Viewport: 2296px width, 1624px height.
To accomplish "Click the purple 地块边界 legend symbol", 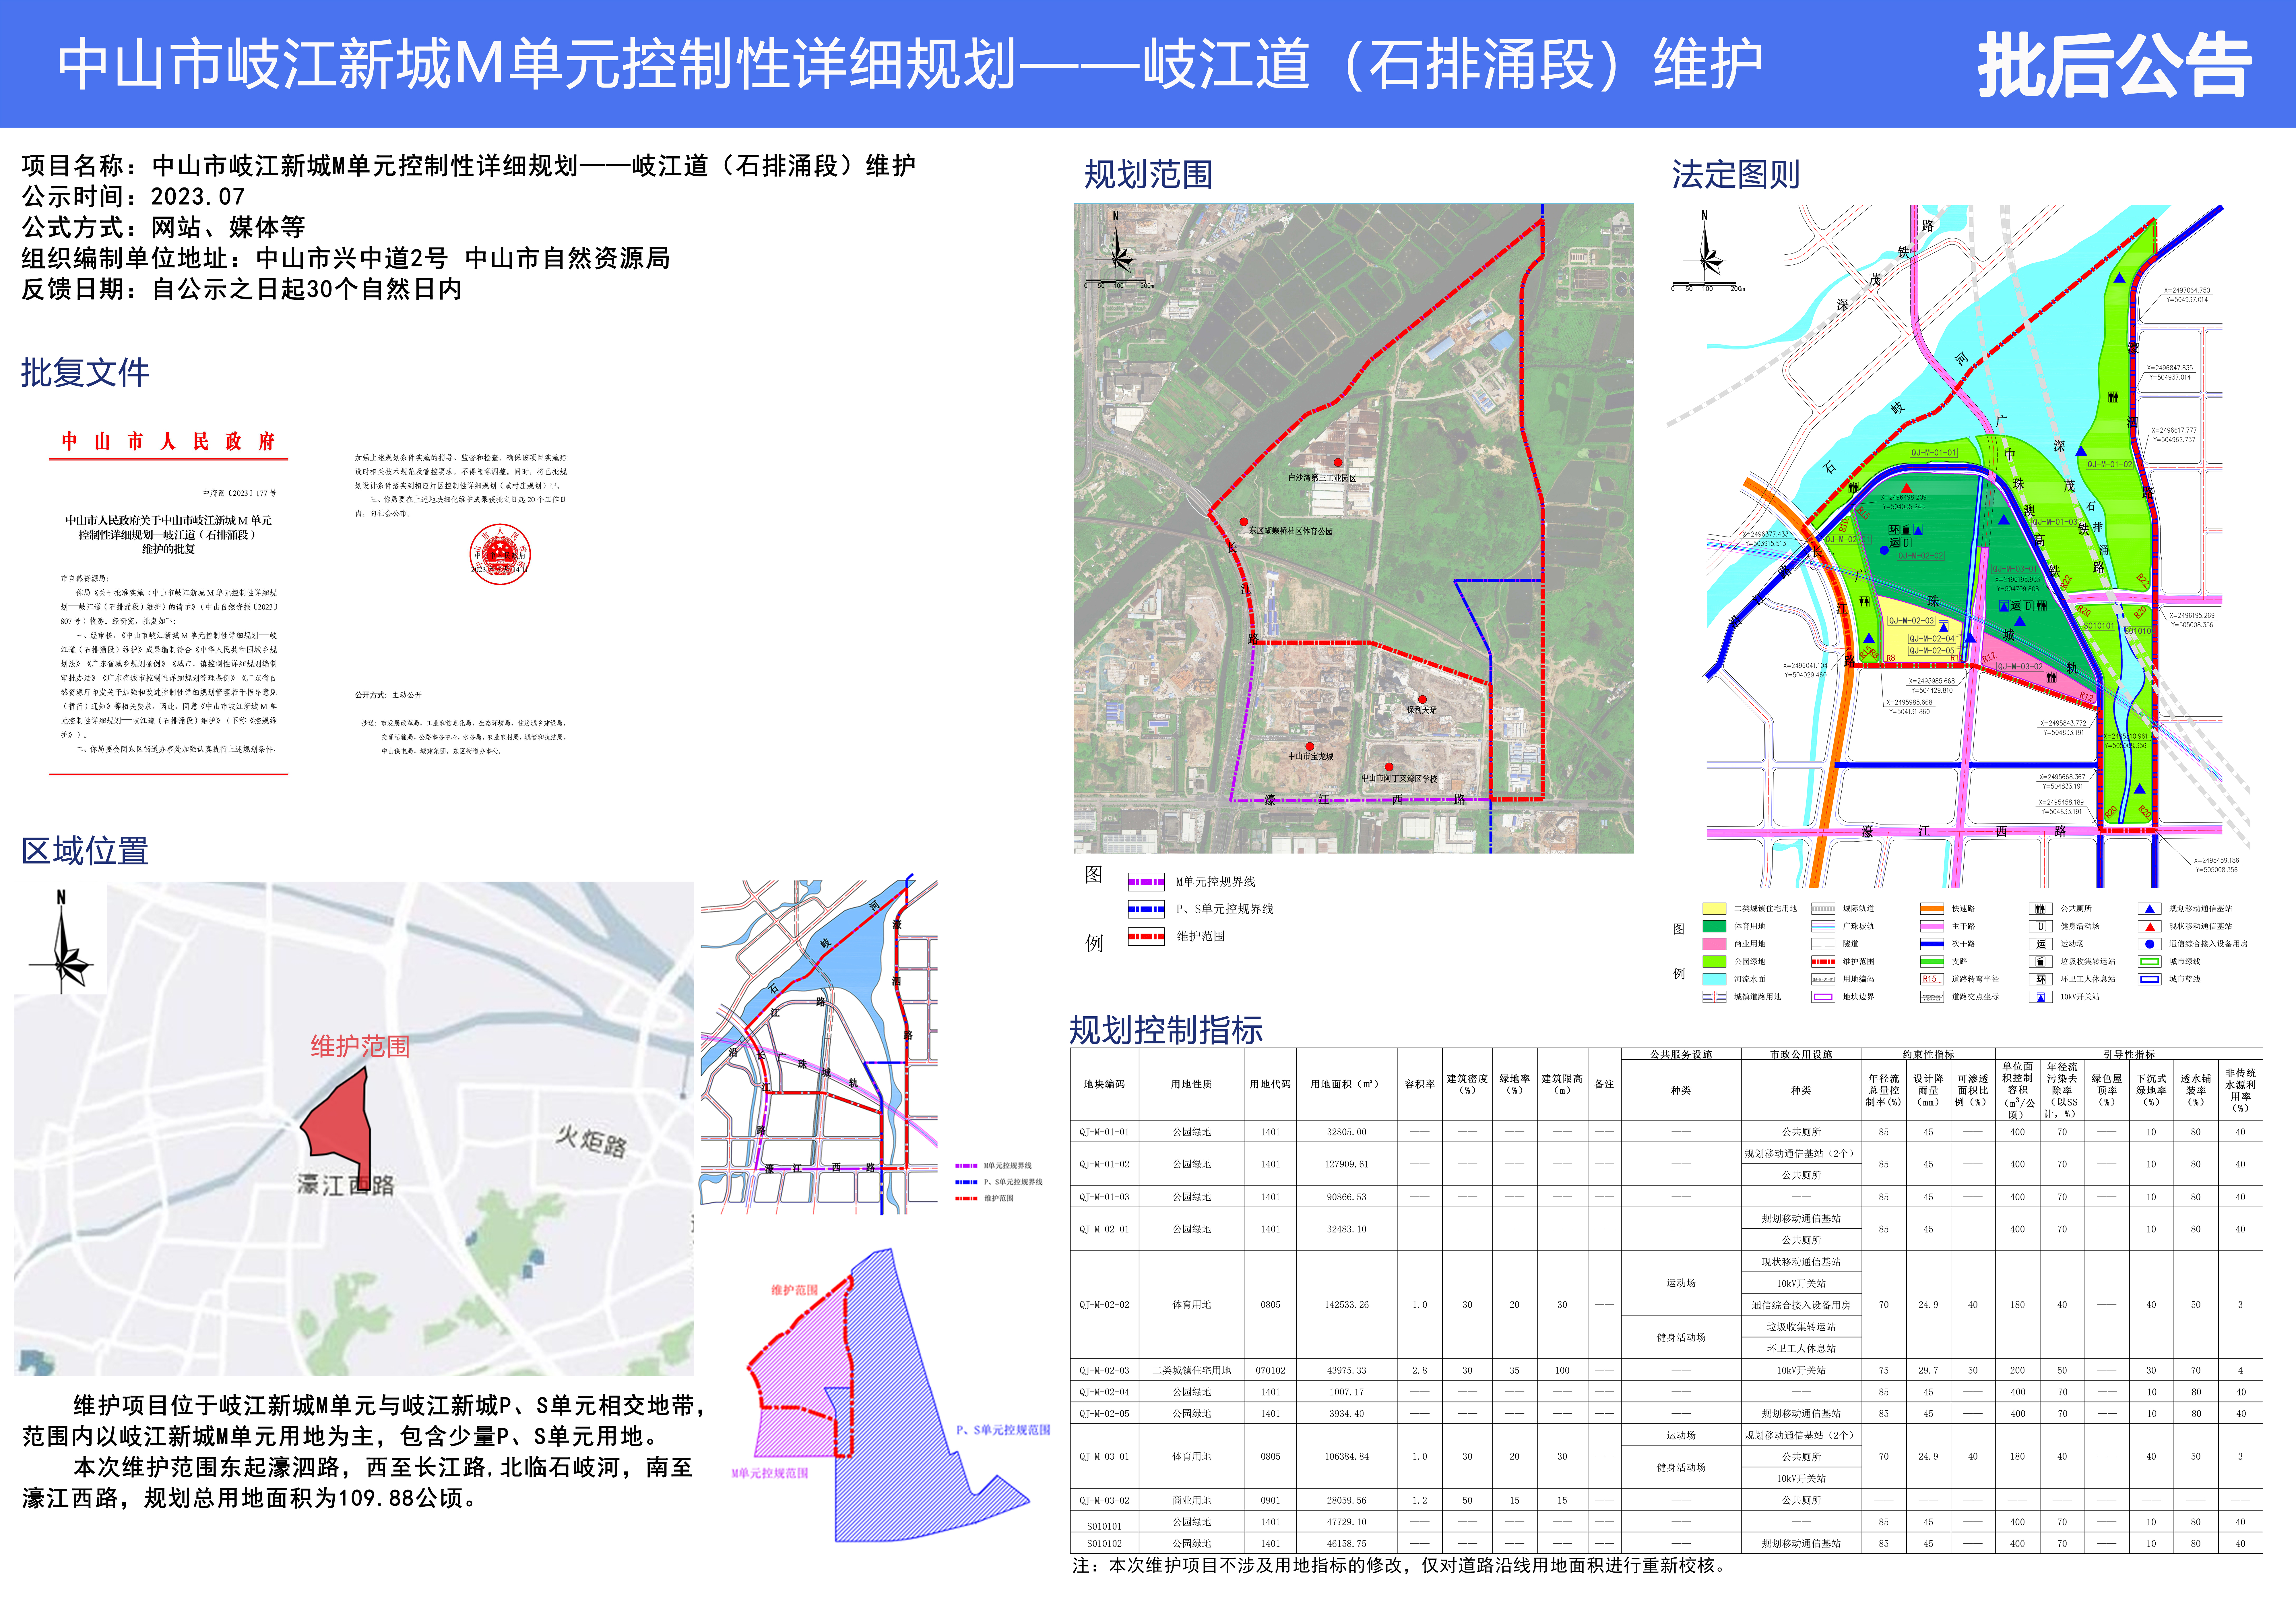I will (x=1823, y=997).
